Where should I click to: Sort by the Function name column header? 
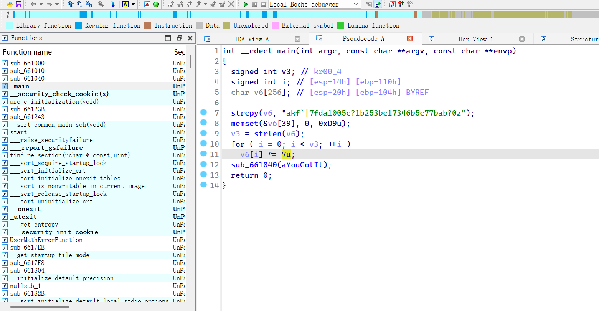pos(86,52)
